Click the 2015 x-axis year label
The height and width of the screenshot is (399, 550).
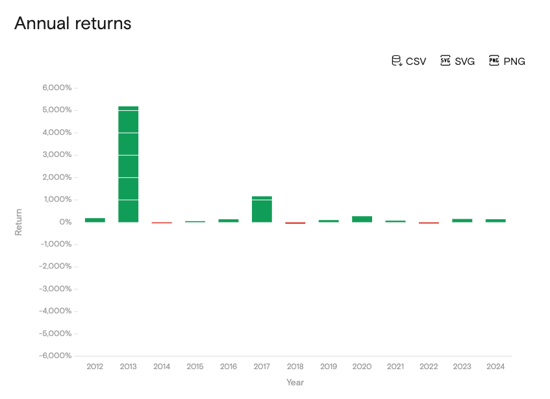[x=195, y=367]
